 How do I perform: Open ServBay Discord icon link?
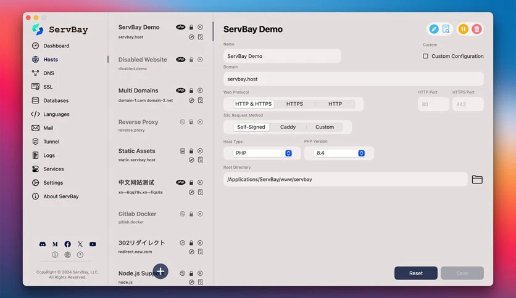[x=43, y=244]
